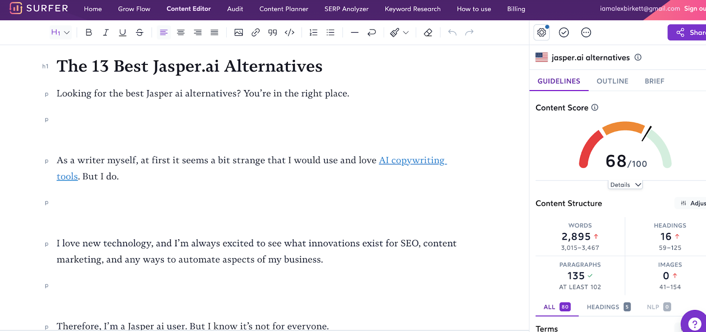Toggle strikethrough formatting
706x332 pixels.
139,32
